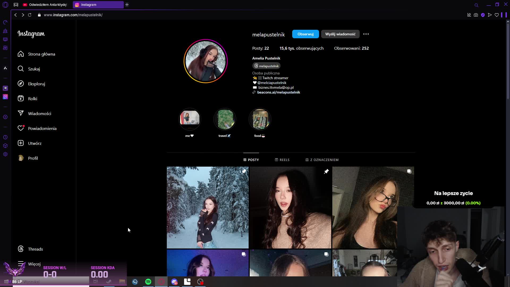Image resolution: width=510 pixels, height=287 pixels.
Task: Open the shield ad-blocker icon
Action: (483, 15)
